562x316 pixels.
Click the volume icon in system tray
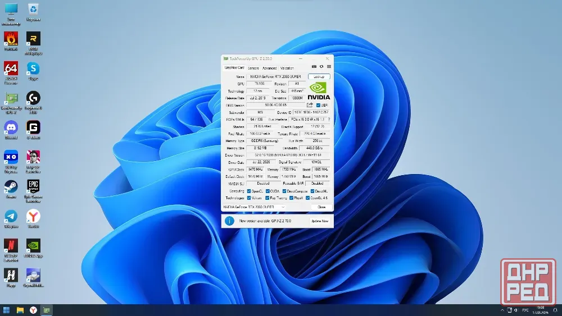point(516,310)
